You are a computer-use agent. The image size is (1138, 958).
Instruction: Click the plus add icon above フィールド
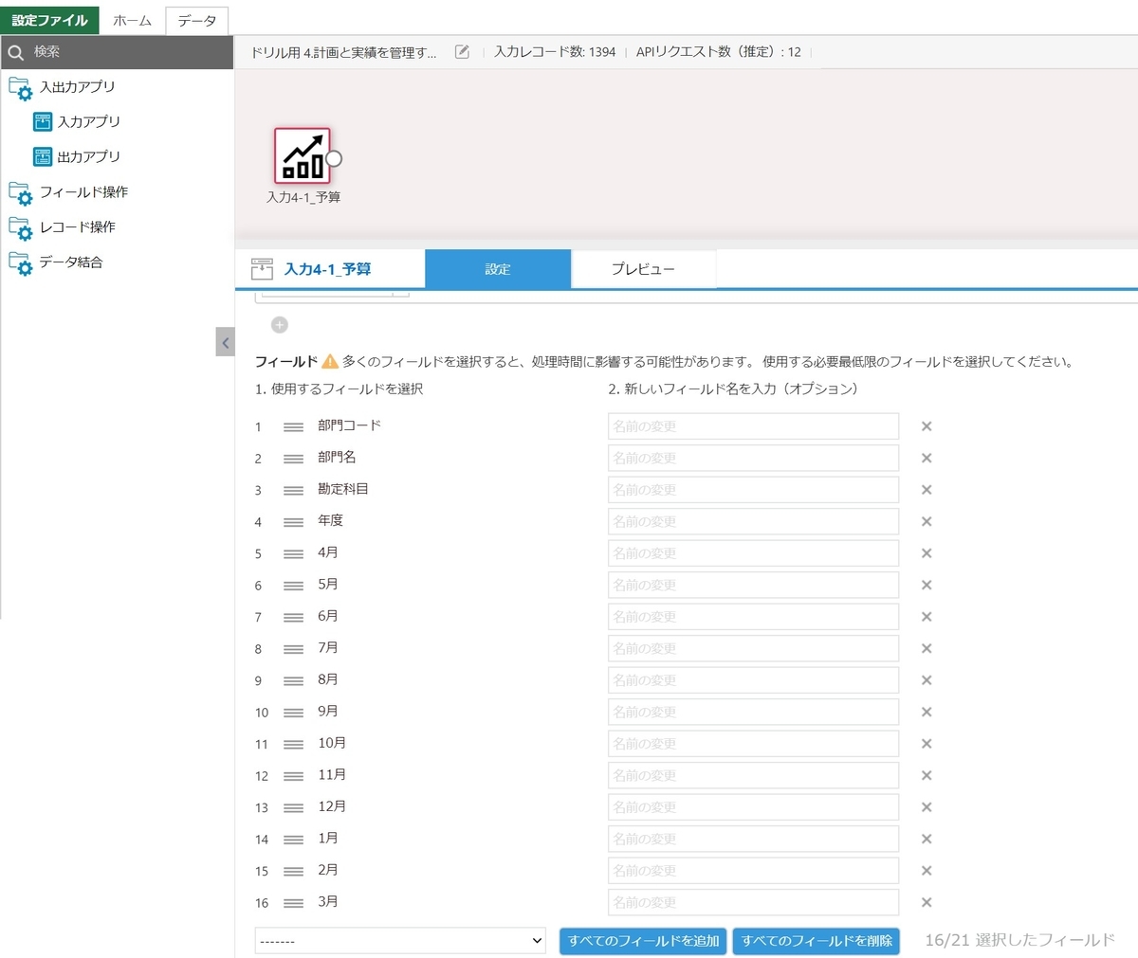pos(280,325)
